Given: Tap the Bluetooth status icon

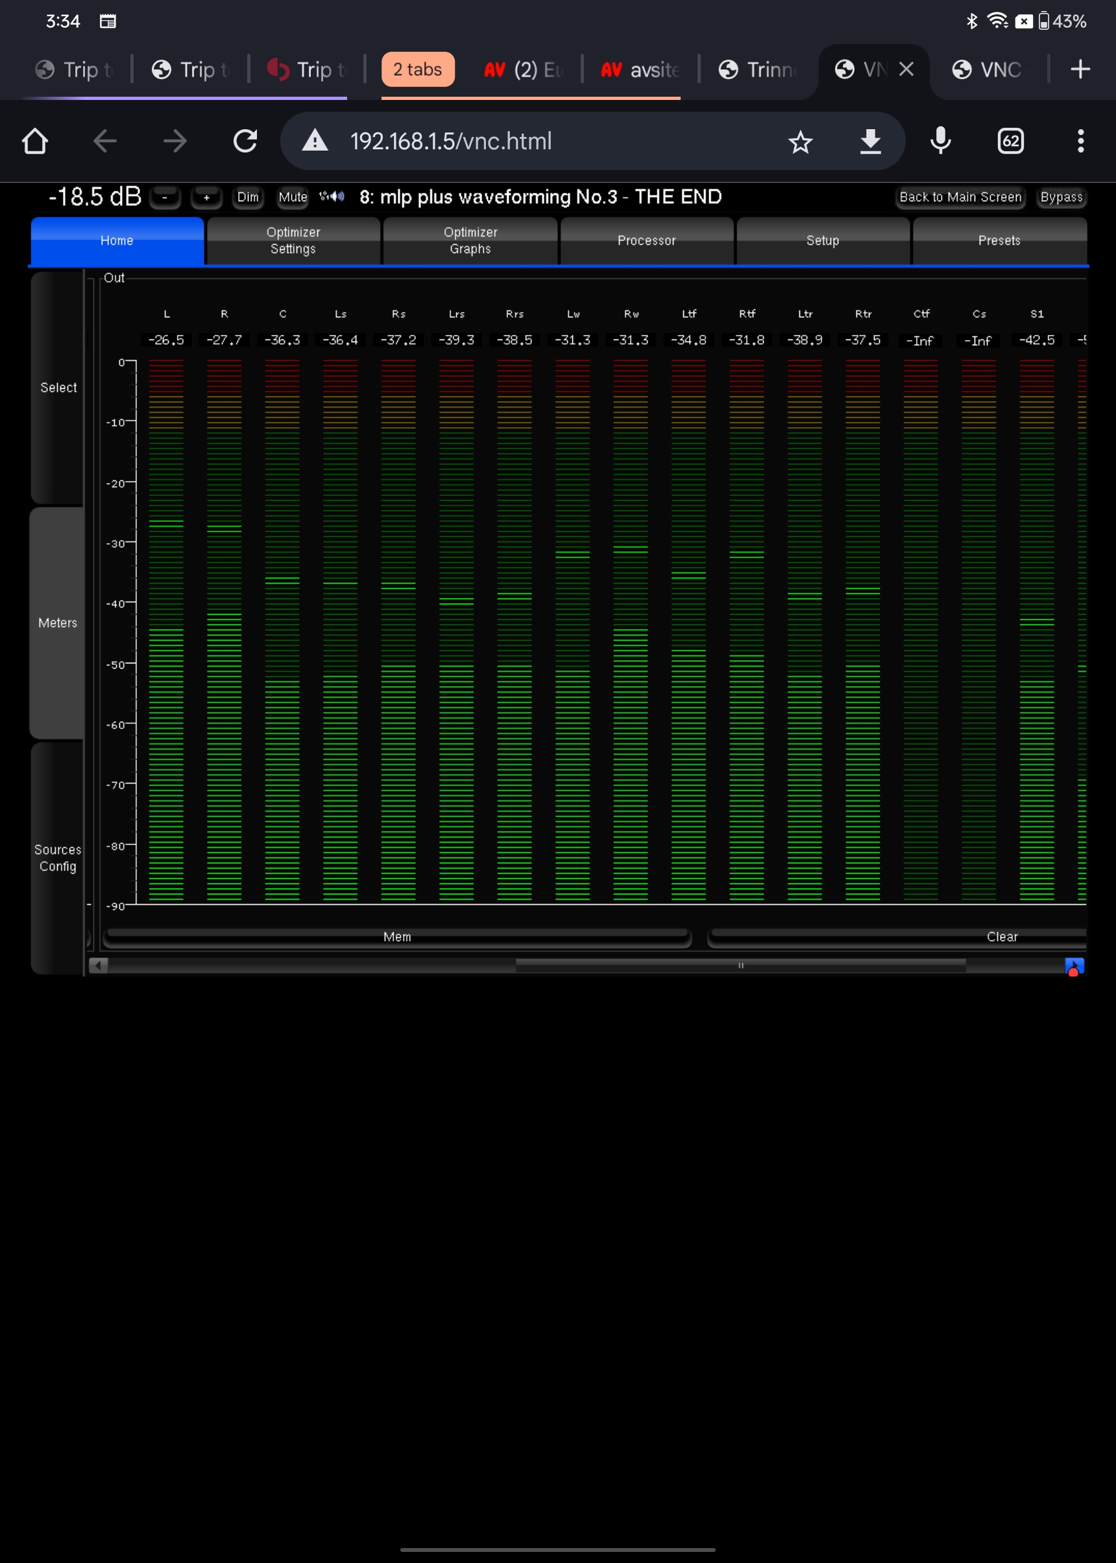Looking at the screenshot, I should (972, 21).
